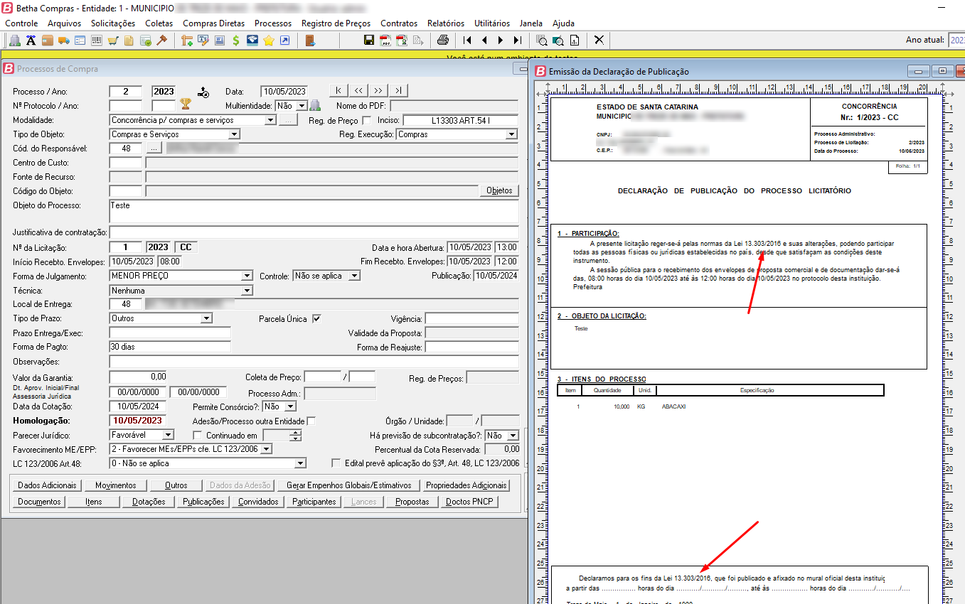Click the table zoom magnifier toolbar icon
Screen dimensions: 965x604
(x=541, y=41)
